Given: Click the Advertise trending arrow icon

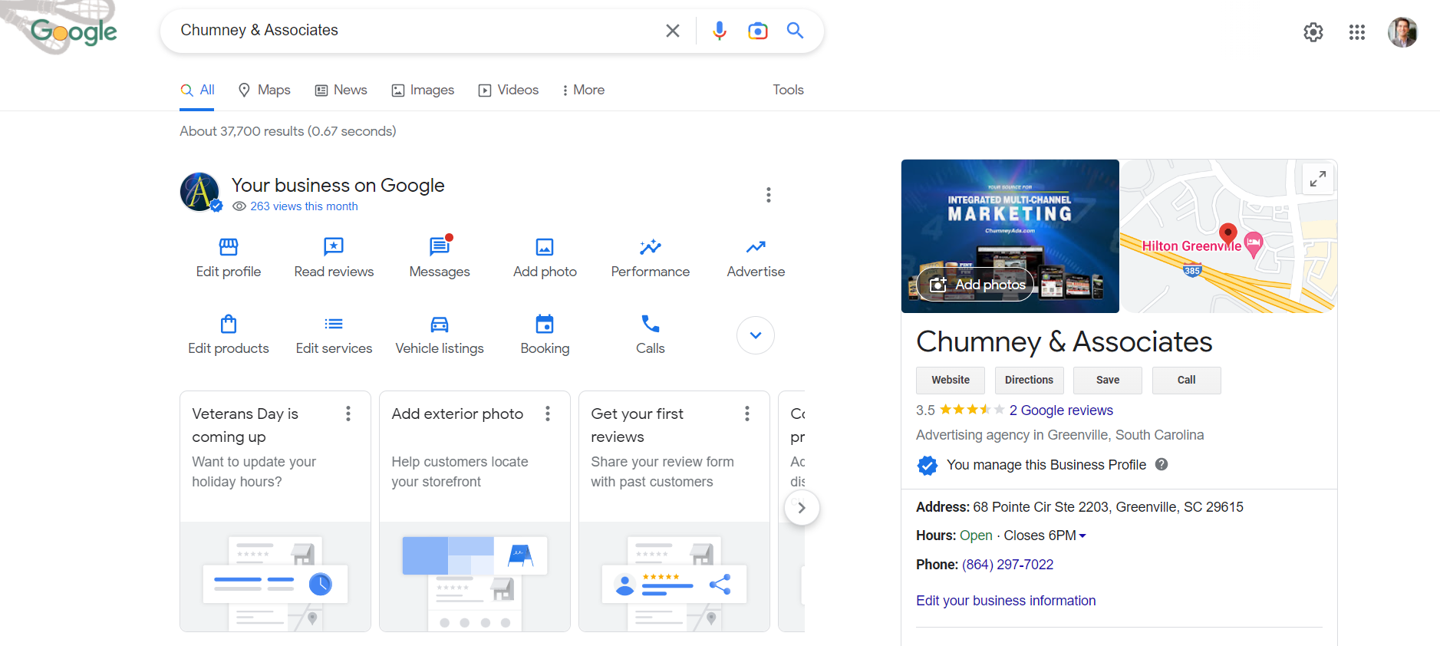Looking at the screenshot, I should [756, 247].
